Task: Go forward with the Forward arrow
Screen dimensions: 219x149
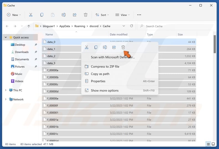Action: point(15,26)
